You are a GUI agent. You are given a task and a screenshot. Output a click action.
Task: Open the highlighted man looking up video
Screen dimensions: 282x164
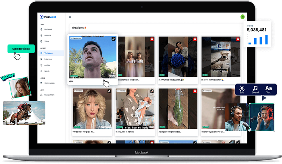click(x=93, y=57)
